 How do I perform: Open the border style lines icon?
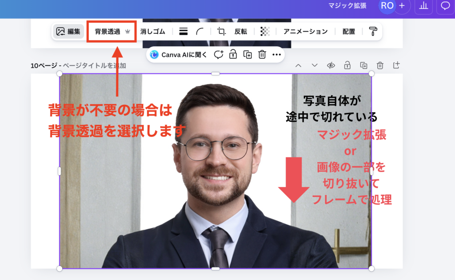[183, 32]
